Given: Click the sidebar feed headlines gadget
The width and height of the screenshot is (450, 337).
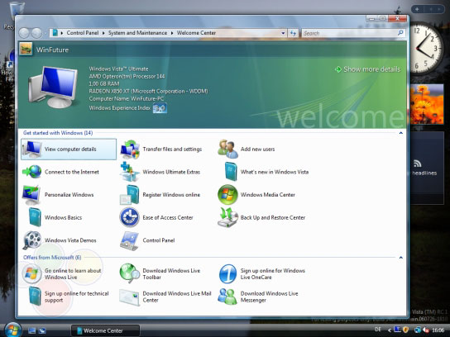Looking at the screenshot, I should 427,168.
